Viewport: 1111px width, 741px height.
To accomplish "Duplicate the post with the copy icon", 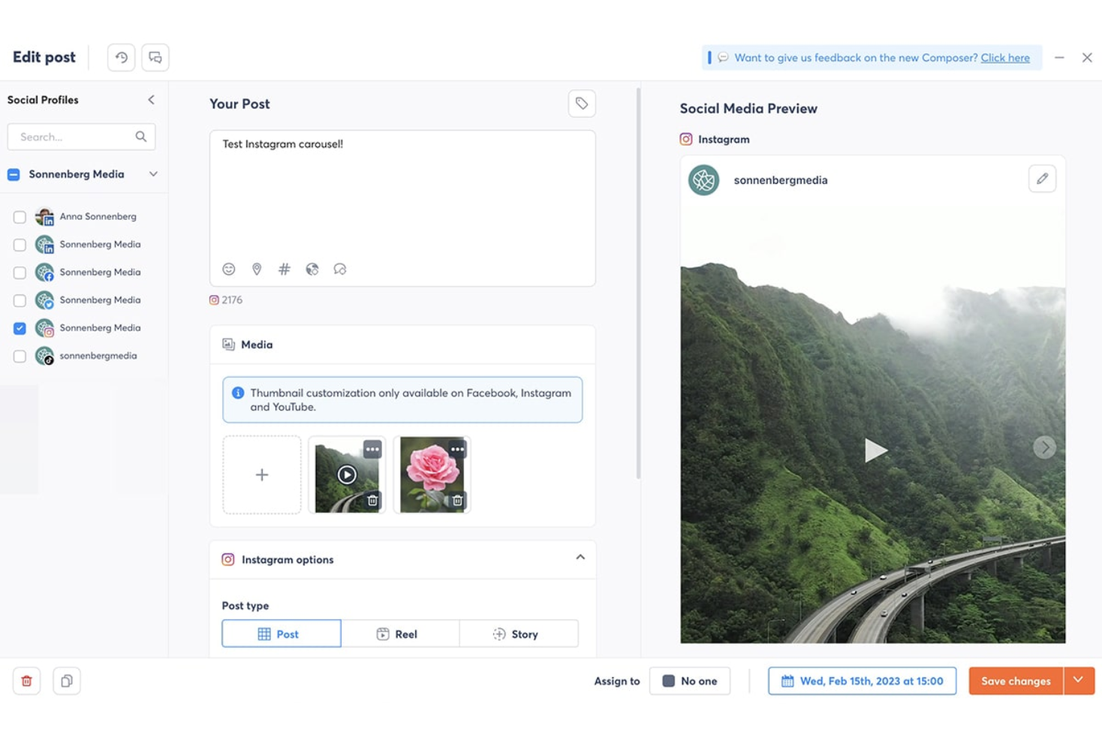I will click(x=66, y=681).
